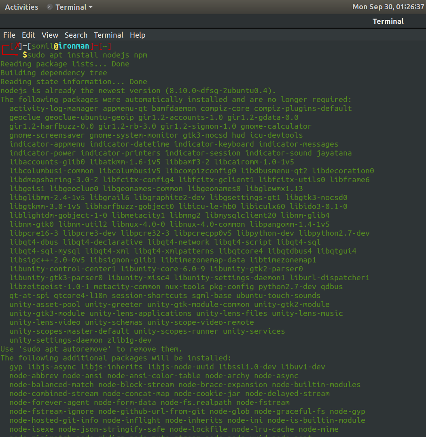
Task: Click 'activity-log-manager' package name
Action: (x=54, y=109)
